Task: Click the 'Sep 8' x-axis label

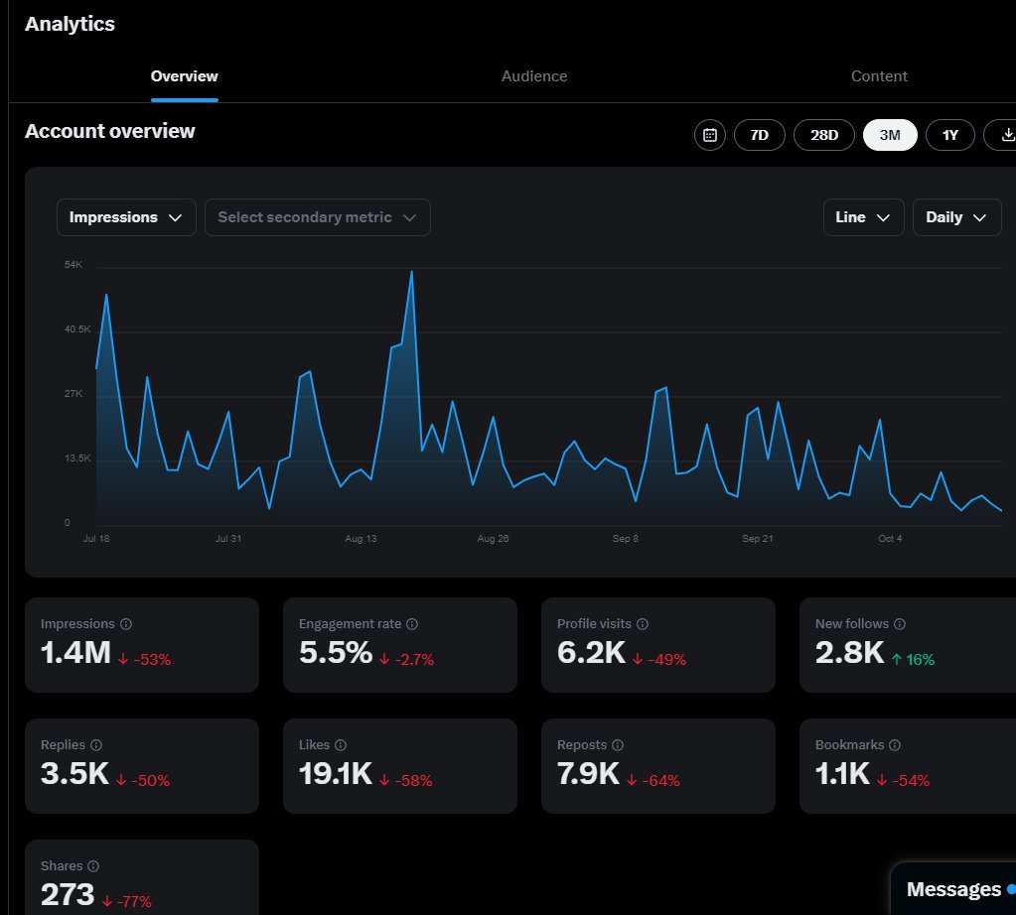Action: [626, 539]
